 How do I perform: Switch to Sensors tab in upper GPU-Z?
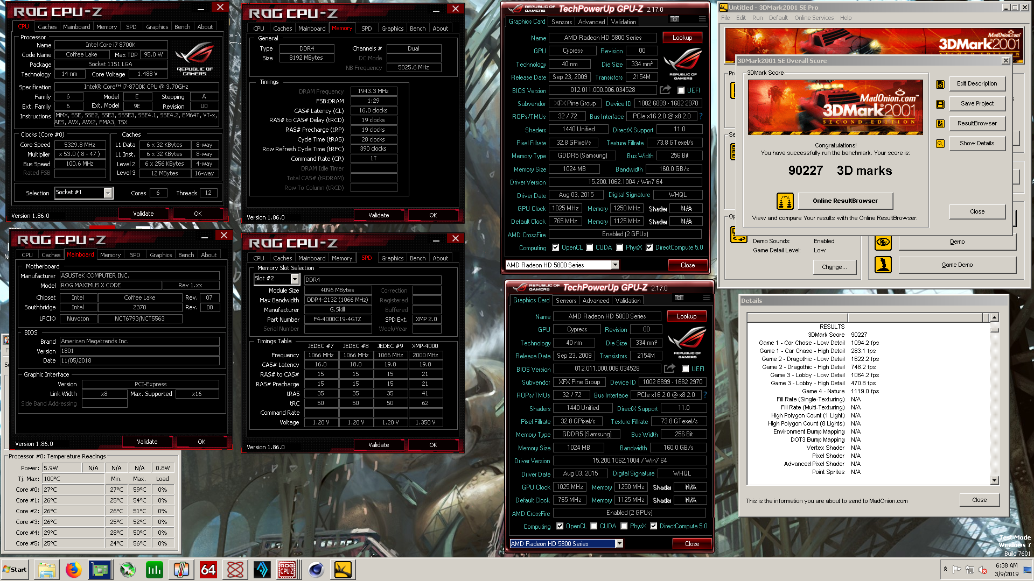point(562,22)
